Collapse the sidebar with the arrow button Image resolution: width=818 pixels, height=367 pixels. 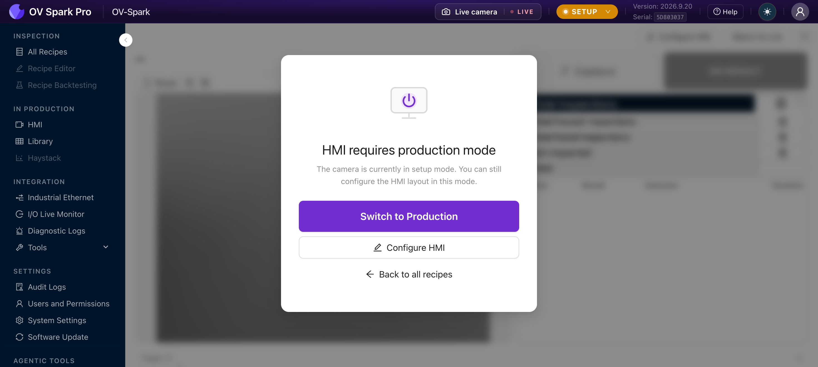point(126,40)
